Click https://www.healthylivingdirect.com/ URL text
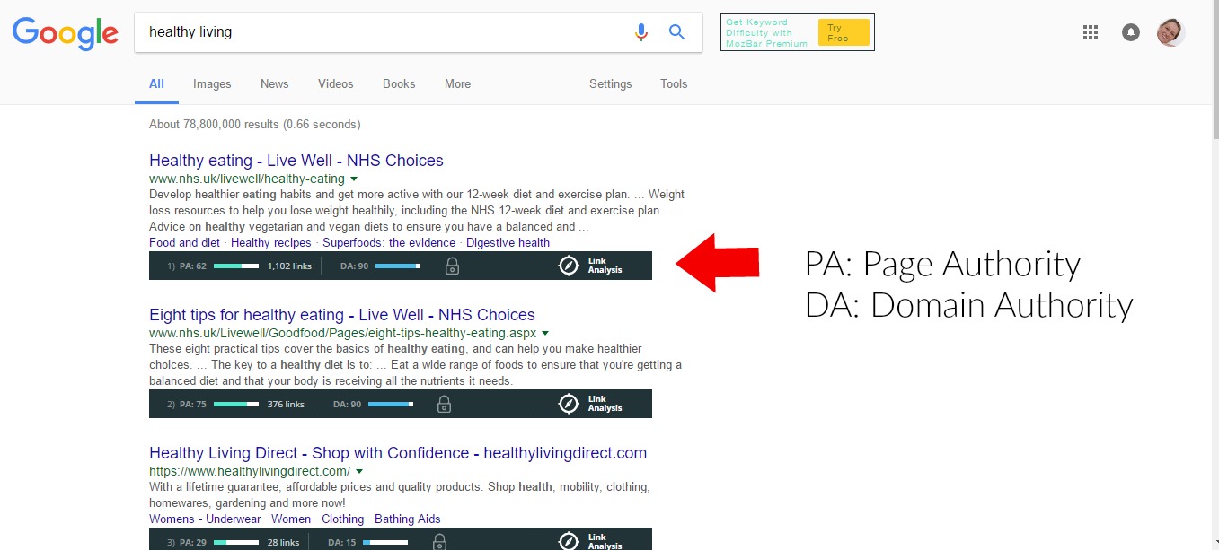 250,472
